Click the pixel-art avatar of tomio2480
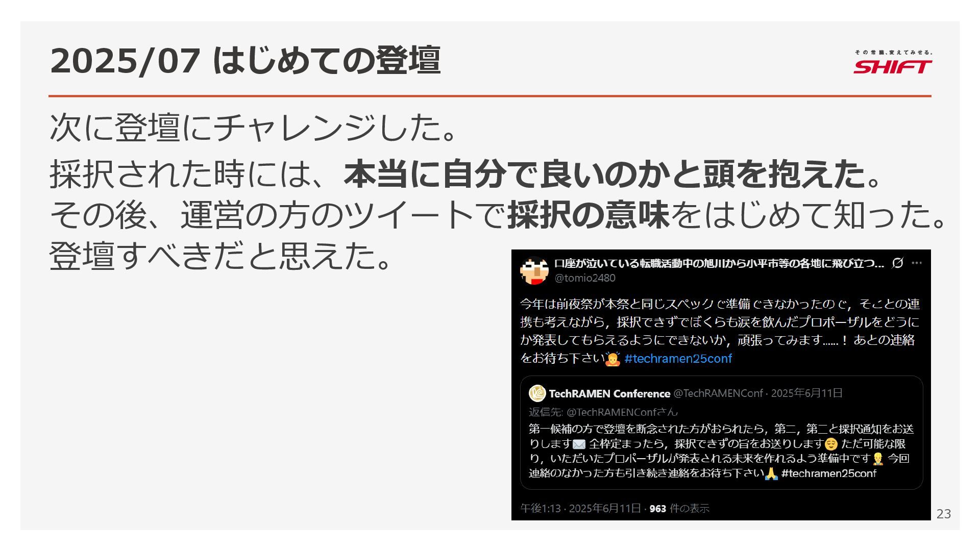 534,271
